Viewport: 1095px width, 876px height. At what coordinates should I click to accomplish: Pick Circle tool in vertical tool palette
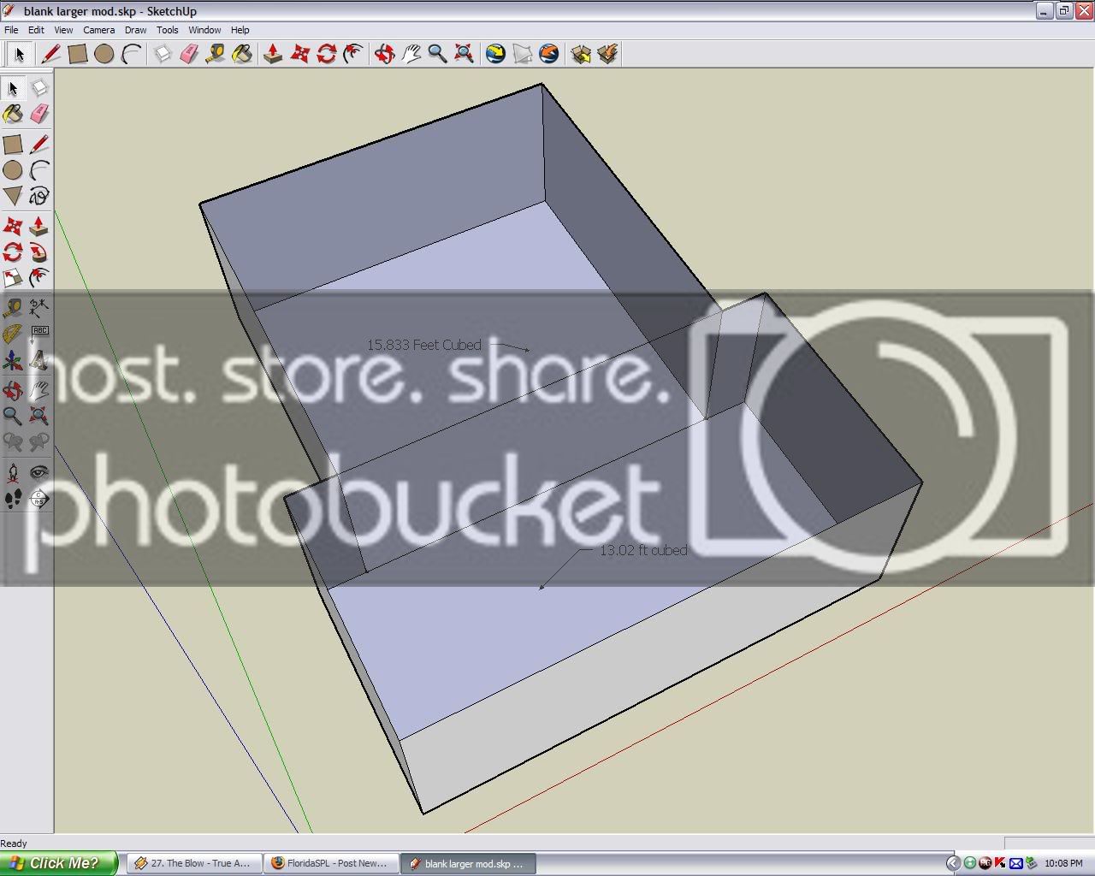(x=13, y=170)
